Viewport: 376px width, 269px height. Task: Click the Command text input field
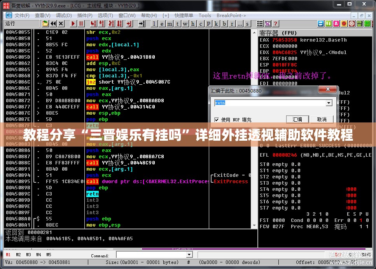pyautogui.click(x=151, y=255)
